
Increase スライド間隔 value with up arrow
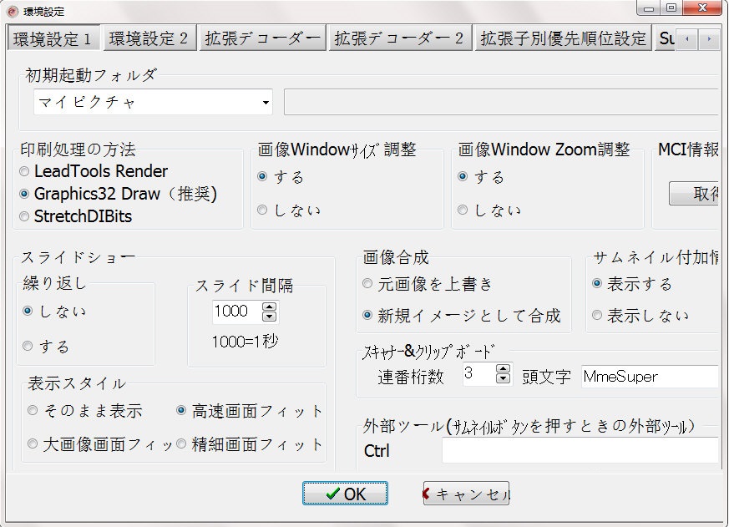(269, 307)
